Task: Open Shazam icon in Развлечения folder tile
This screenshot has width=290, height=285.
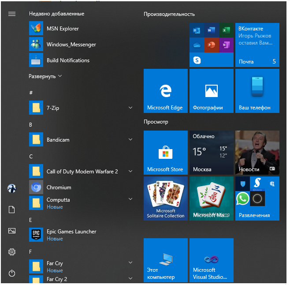Action: pyautogui.click(x=257, y=183)
